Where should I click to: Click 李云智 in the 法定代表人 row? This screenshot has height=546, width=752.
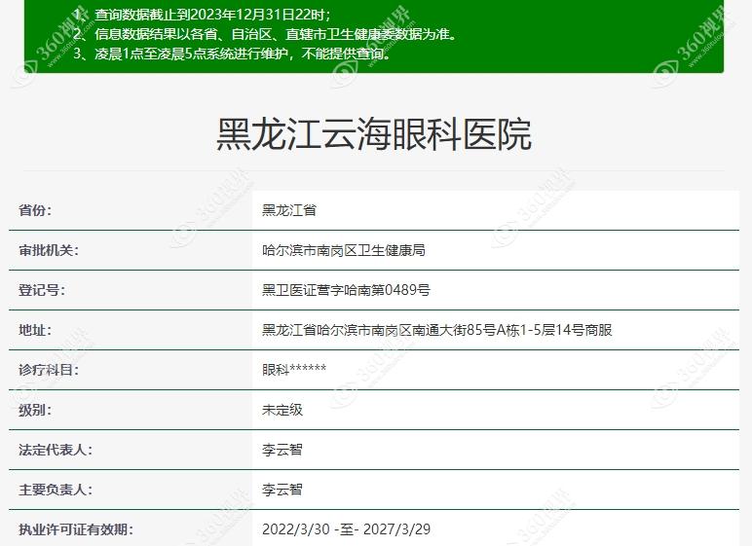pyautogui.click(x=282, y=450)
